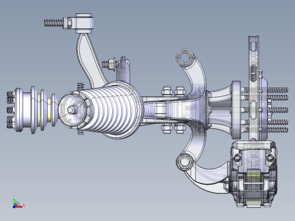Select the round wheel hub flange
295x221 pixels.
(x=237, y=110)
